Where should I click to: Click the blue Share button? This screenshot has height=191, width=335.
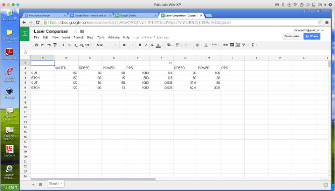coord(312,36)
